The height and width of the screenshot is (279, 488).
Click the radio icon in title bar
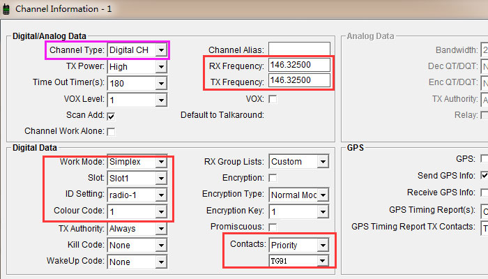6,10
